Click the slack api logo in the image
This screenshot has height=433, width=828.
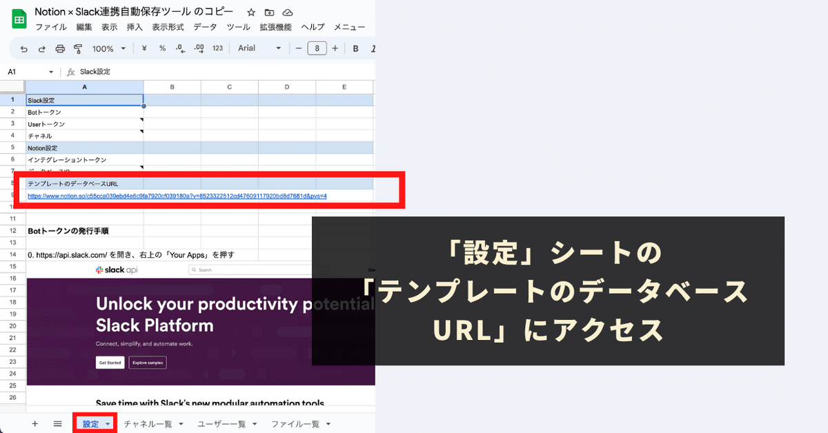(117, 270)
